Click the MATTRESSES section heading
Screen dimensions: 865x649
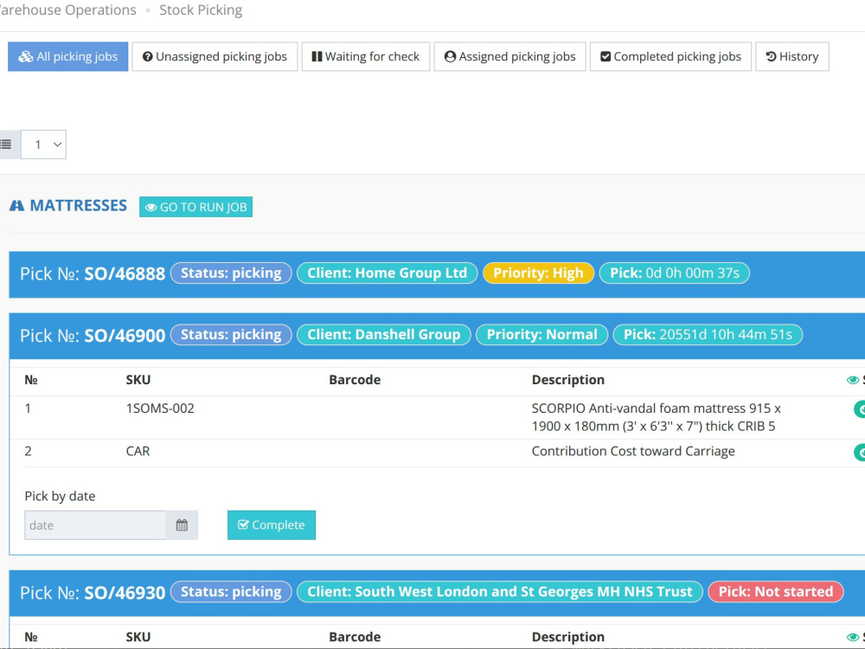click(79, 206)
